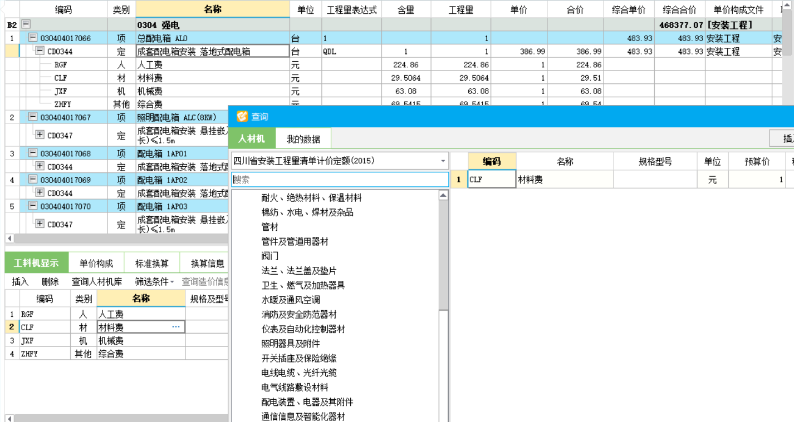Click the up arrow of the material category list scrollbar

click(x=443, y=195)
